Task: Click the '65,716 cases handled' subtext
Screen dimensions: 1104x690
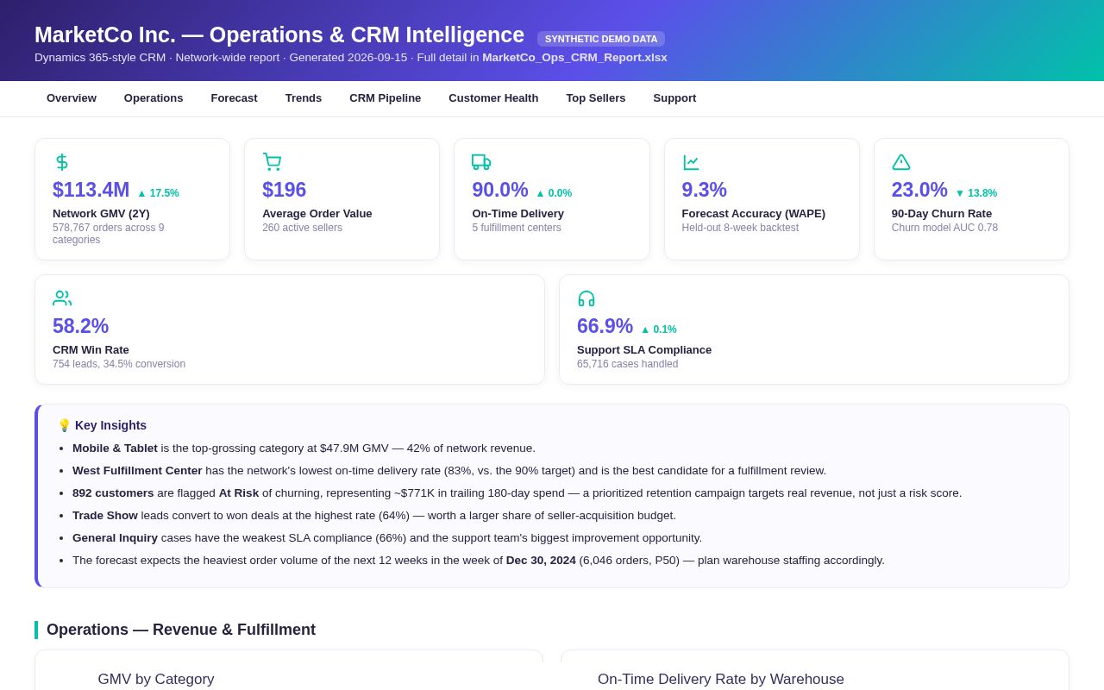Action: tap(628, 364)
